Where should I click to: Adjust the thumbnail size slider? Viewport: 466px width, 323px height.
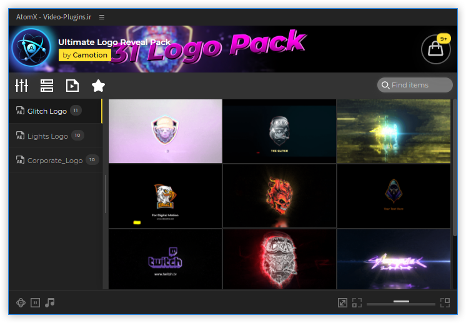tap(401, 303)
